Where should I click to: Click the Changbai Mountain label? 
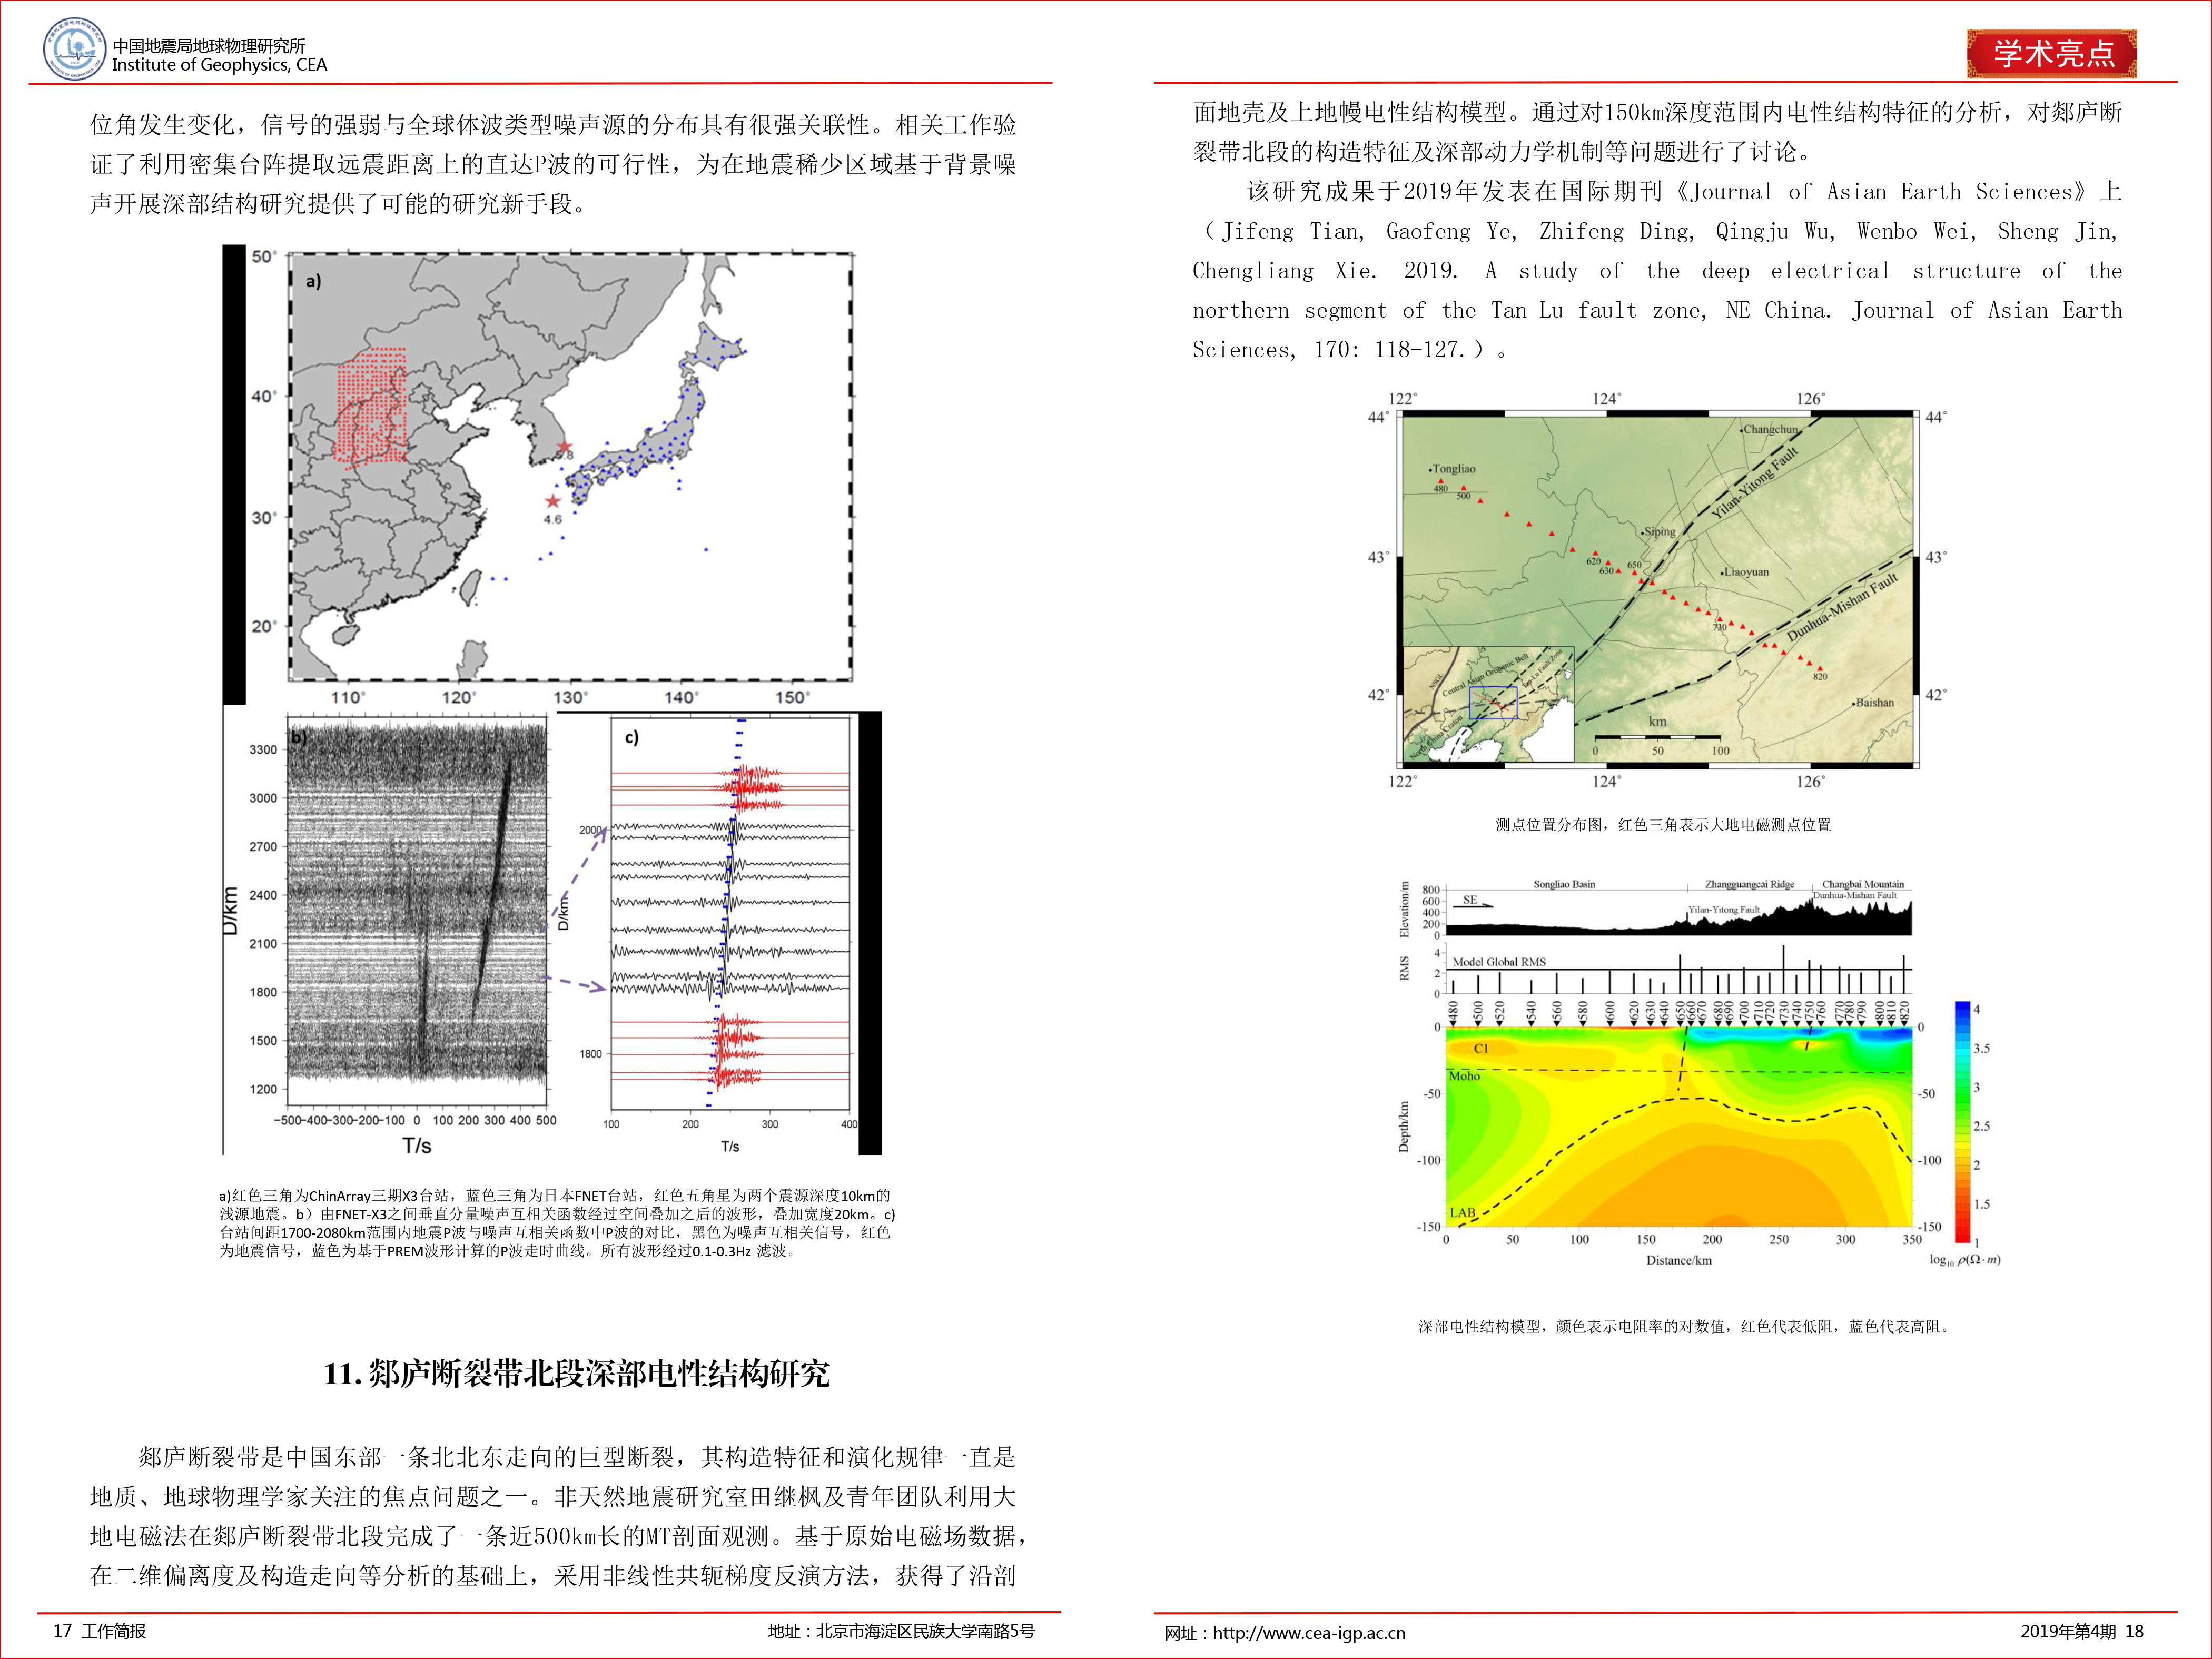[1862, 884]
